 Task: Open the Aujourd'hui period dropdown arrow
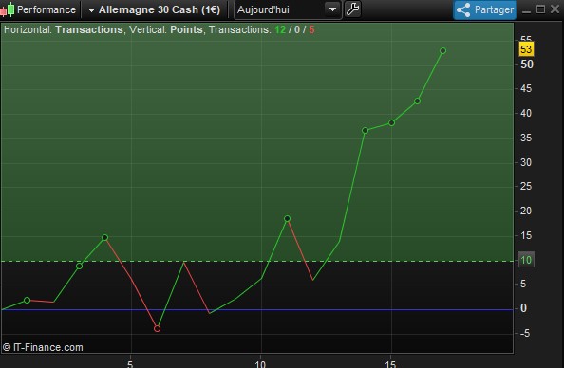tap(332, 9)
